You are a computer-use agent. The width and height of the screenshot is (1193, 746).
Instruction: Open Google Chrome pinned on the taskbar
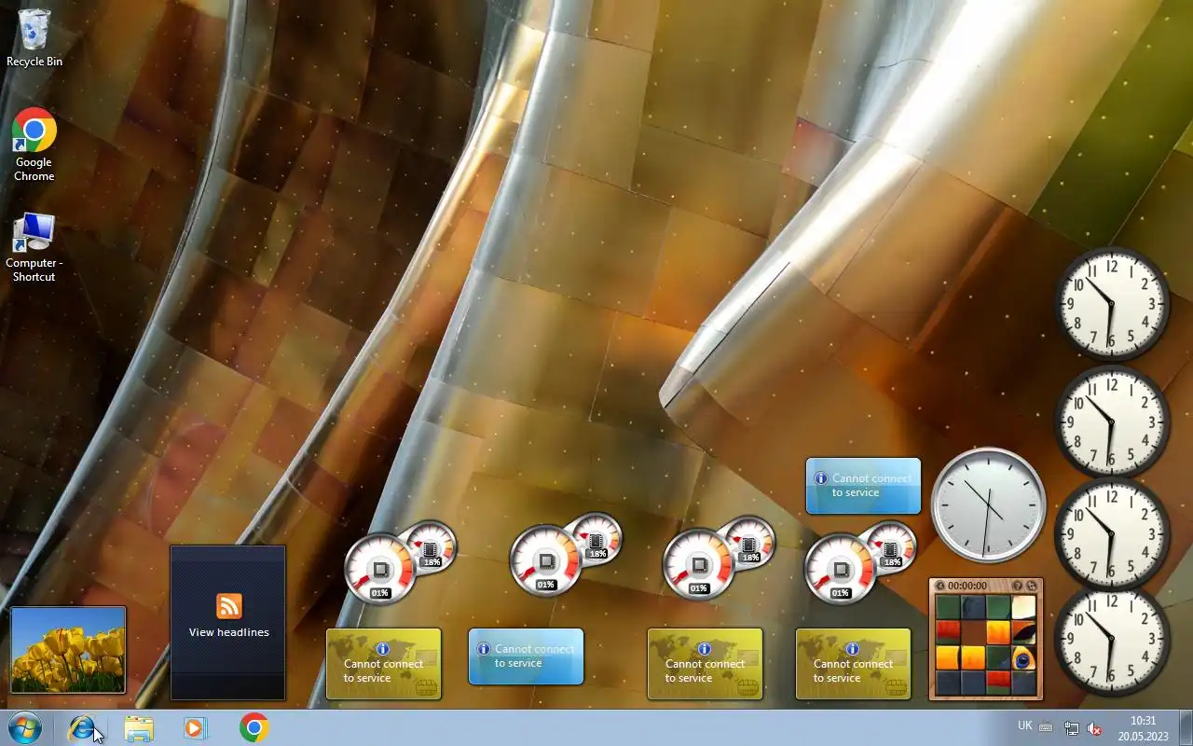click(254, 728)
